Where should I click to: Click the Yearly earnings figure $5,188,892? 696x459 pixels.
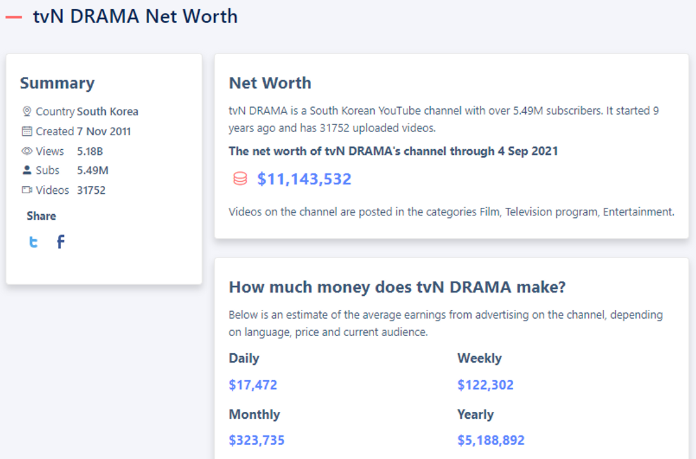pos(491,440)
